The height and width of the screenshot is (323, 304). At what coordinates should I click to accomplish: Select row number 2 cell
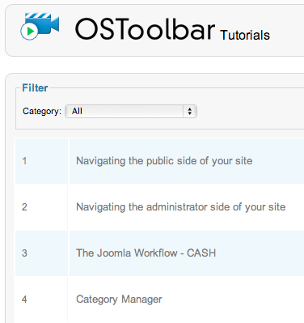(41, 207)
